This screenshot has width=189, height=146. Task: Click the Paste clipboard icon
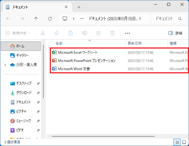tap(71, 33)
